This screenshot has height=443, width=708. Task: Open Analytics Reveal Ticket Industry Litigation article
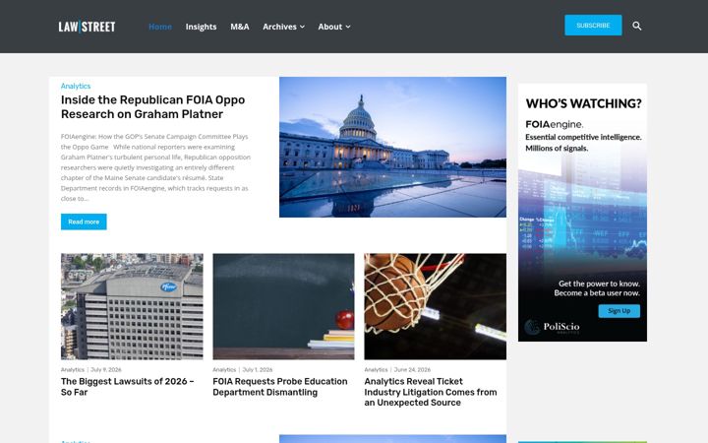click(431, 392)
